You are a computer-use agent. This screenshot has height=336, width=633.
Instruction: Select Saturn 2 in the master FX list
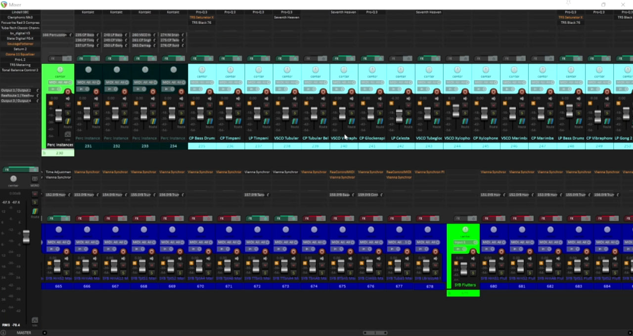click(20, 49)
